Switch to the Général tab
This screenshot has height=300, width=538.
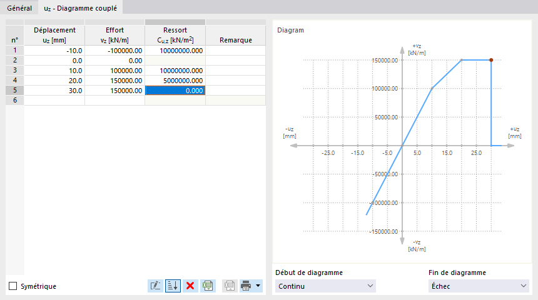(19, 8)
